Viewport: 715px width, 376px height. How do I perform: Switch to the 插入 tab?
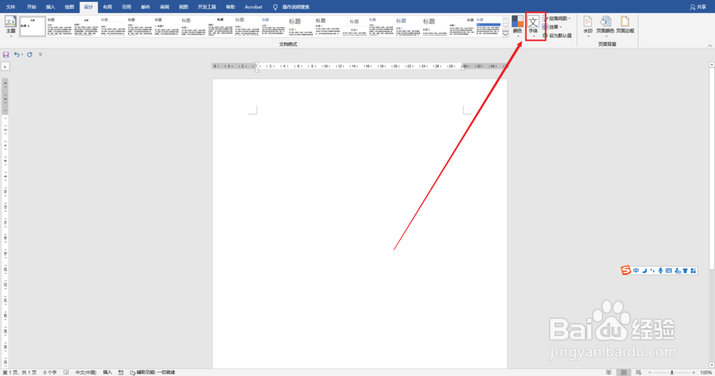tap(51, 7)
